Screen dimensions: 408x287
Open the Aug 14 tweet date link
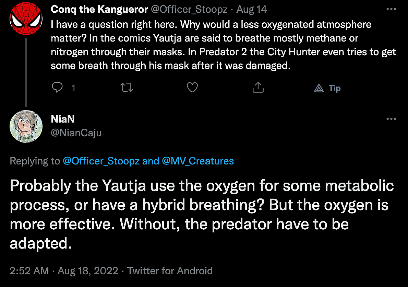(252, 9)
